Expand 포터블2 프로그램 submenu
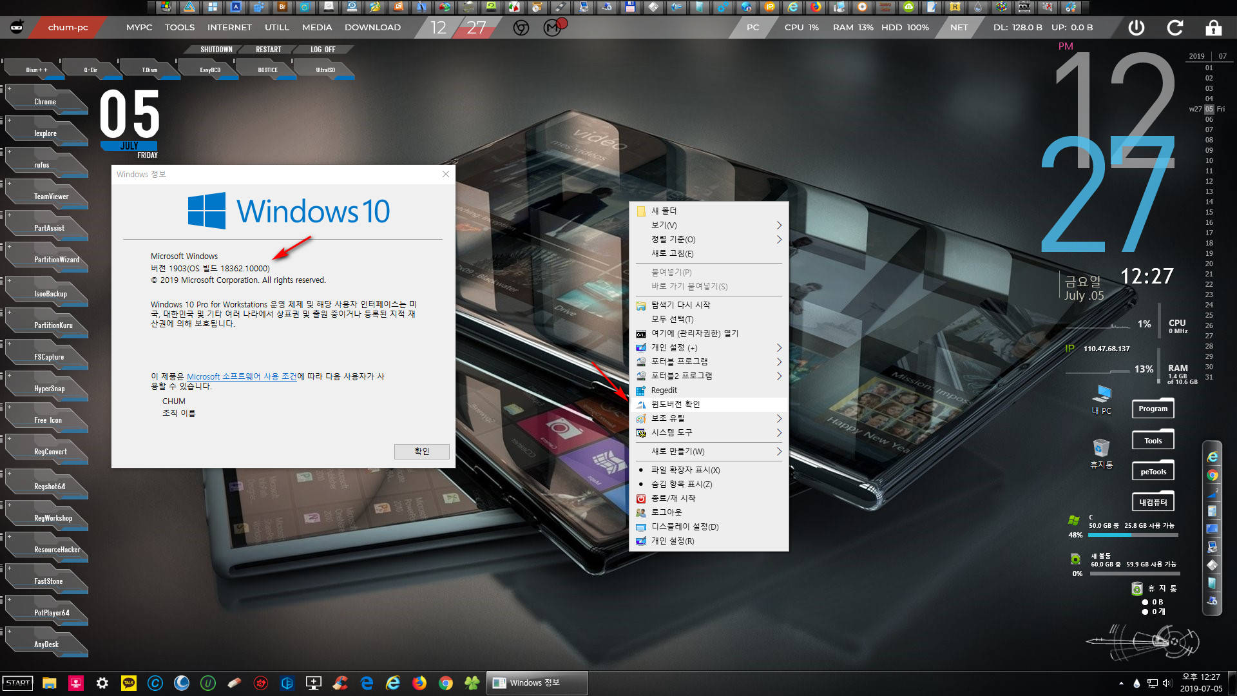The width and height of the screenshot is (1237, 696). click(x=709, y=376)
